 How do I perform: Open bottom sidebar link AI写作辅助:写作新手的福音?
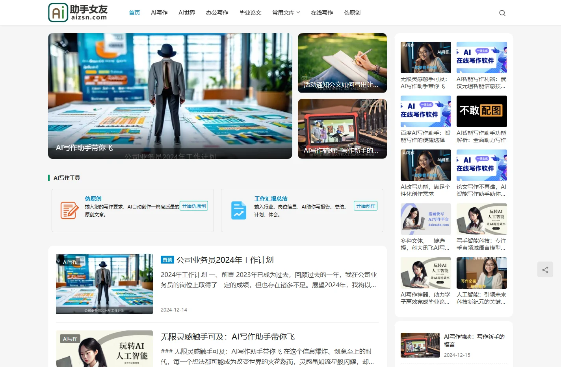click(x=474, y=340)
